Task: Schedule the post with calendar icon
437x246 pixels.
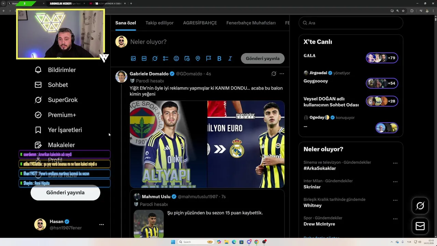Action: point(187,58)
